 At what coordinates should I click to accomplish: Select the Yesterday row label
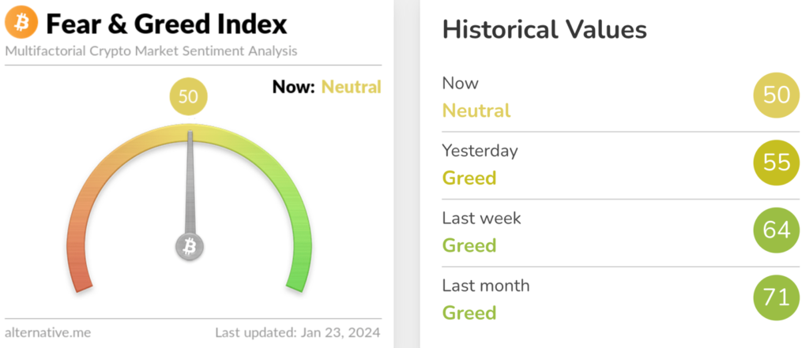[x=480, y=151]
